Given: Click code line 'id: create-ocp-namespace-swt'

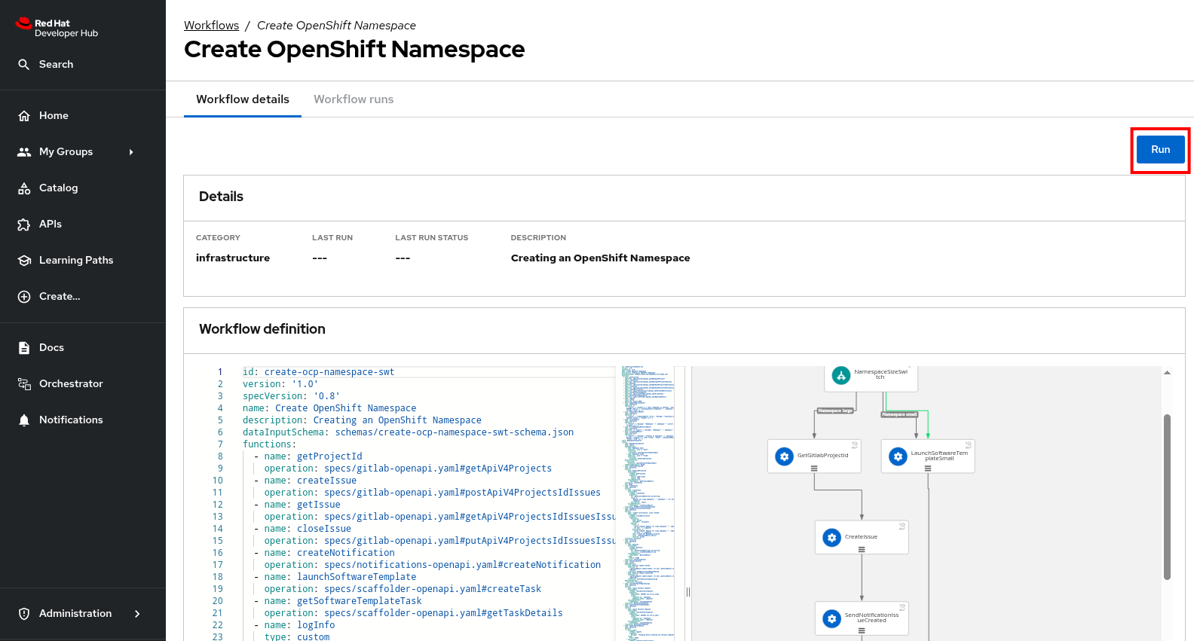Looking at the screenshot, I should (318, 372).
